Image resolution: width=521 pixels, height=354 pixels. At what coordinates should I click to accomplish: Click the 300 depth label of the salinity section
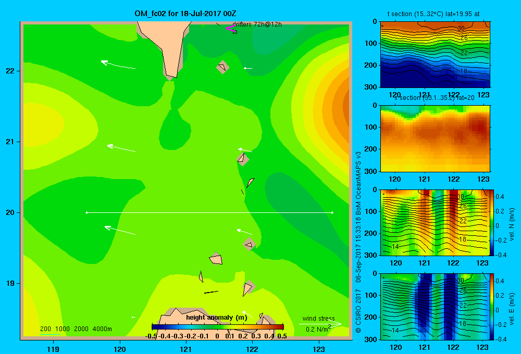click(371, 171)
